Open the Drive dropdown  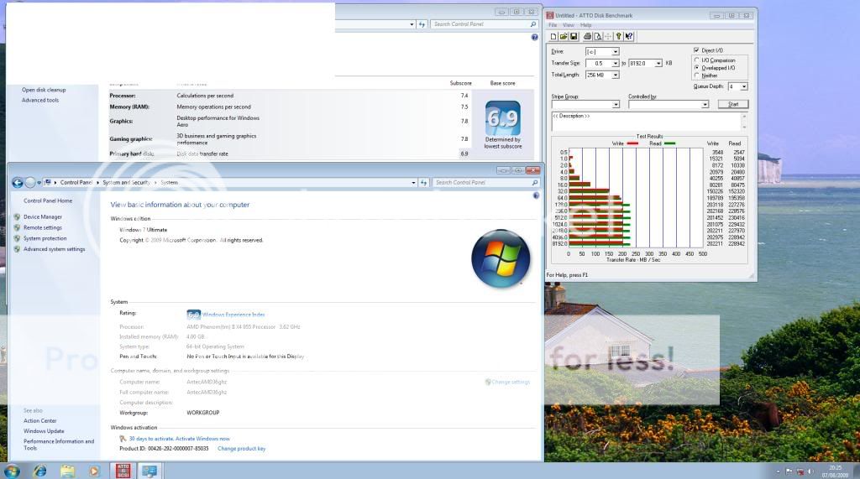coord(616,52)
